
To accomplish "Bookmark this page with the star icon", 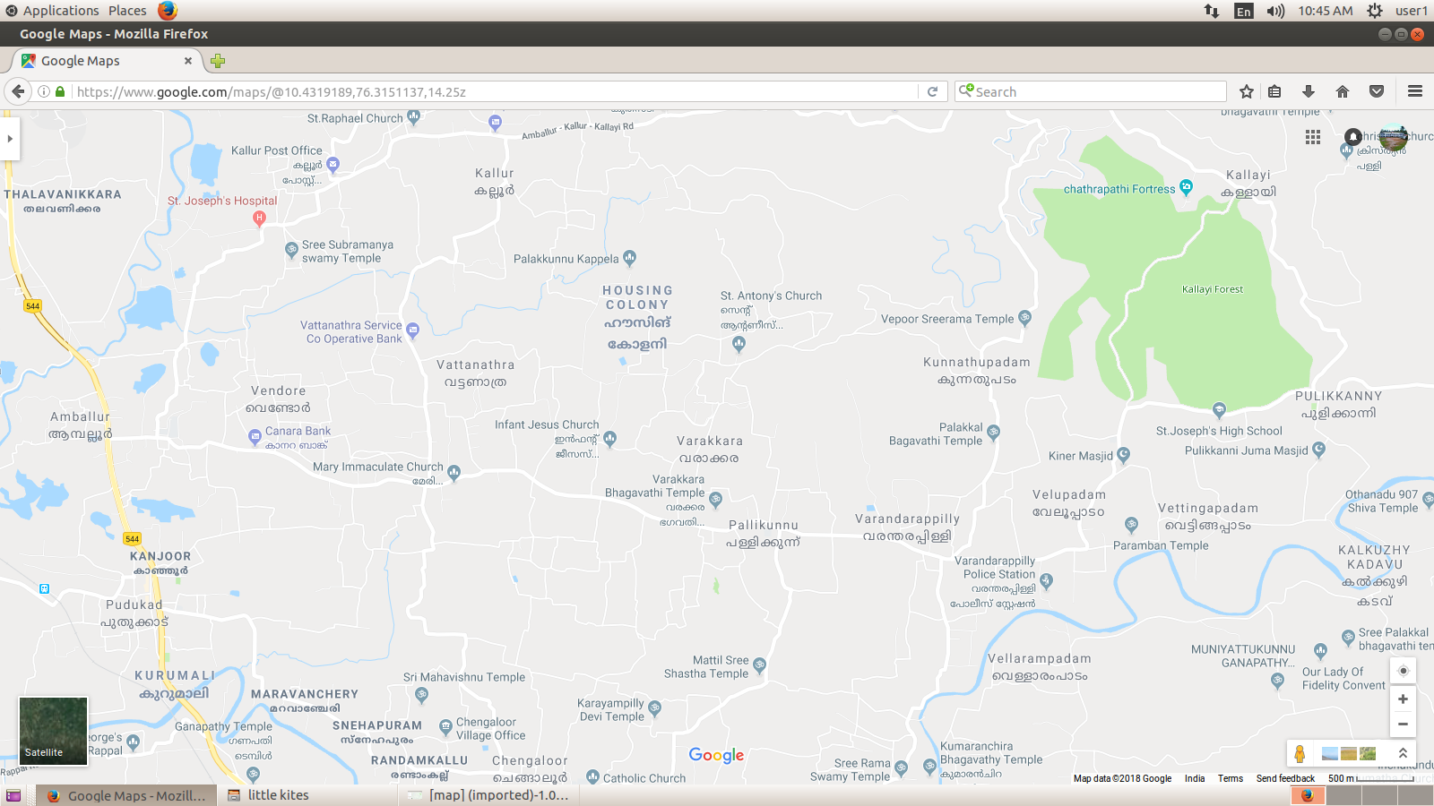I will click(1246, 91).
